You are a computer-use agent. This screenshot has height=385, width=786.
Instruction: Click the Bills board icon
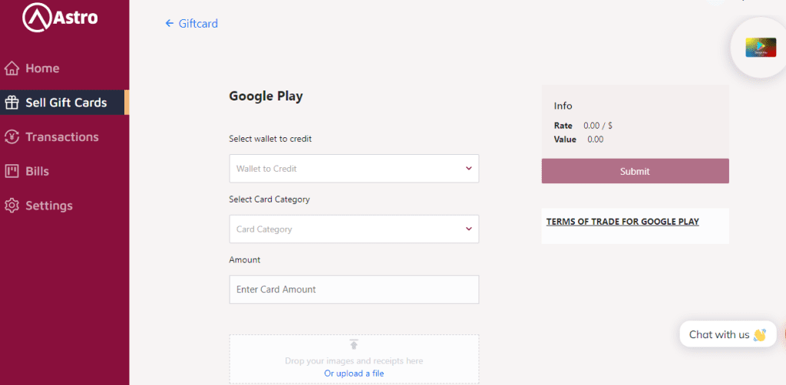(12, 171)
